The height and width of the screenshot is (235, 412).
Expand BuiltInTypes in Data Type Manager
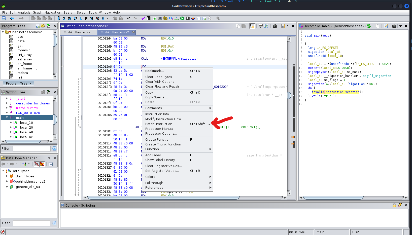(7, 176)
